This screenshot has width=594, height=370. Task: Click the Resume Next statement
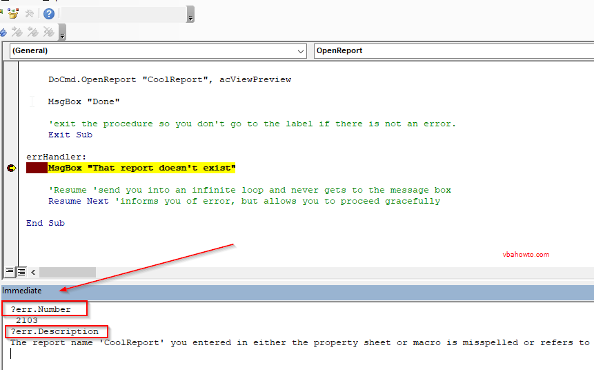click(x=79, y=201)
